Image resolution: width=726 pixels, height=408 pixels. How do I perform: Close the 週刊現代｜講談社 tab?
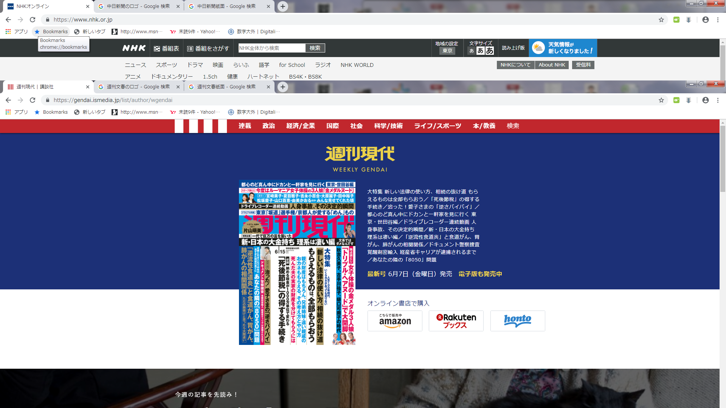[88, 87]
